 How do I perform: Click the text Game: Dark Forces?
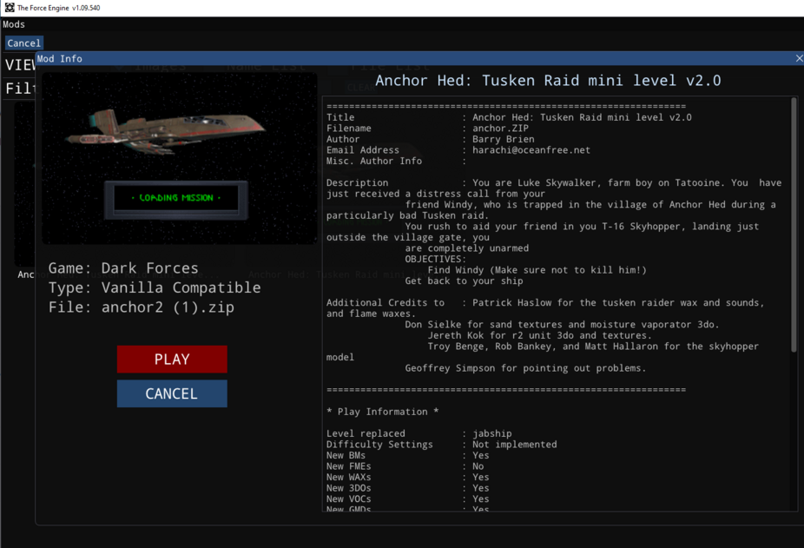point(123,268)
